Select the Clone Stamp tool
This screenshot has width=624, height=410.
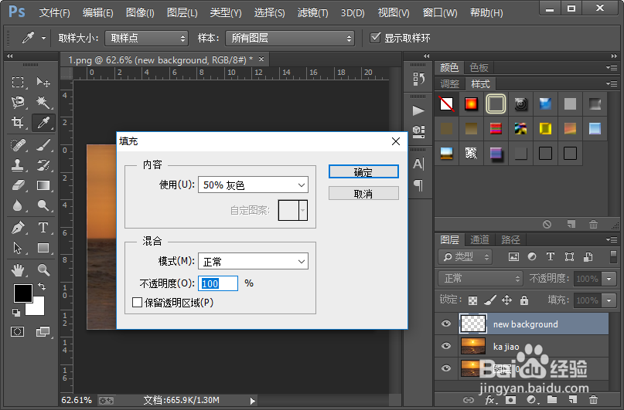(18, 165)
